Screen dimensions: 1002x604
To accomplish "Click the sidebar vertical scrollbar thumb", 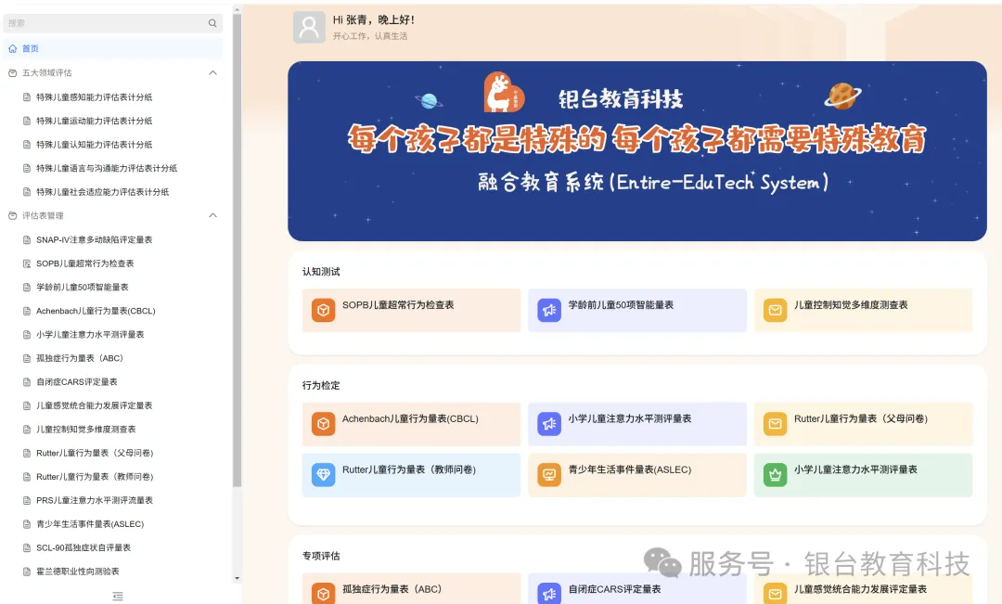I will (x=238, y=250).
